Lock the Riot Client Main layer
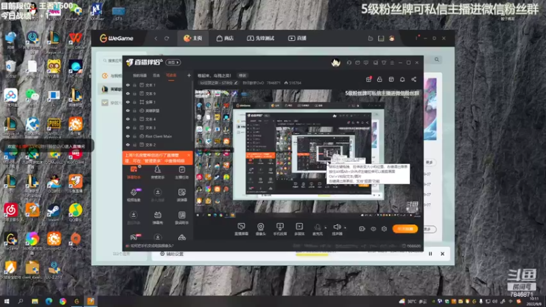 pyautogui.click(x=134, y=136)
